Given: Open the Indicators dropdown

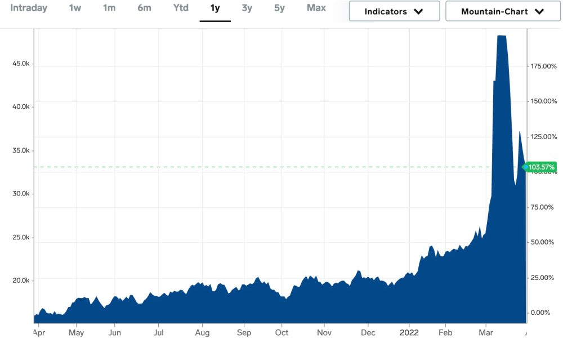Looking at the screenshot, I should (394, 11).
